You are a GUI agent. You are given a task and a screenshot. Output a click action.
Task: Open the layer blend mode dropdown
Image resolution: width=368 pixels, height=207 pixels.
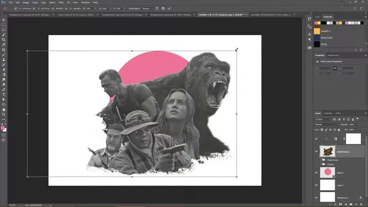pos(327,124)
